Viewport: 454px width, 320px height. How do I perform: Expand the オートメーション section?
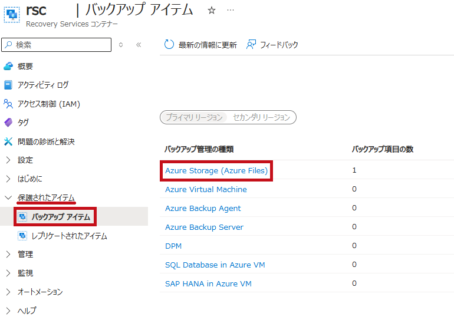click(8, 292)
